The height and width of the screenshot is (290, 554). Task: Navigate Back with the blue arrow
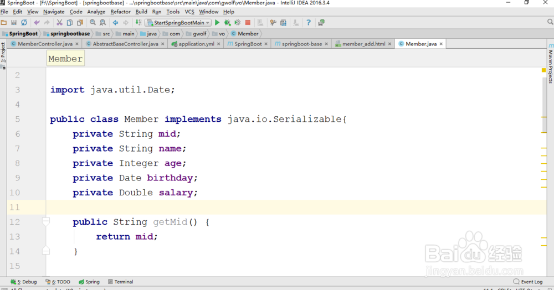coord(116,23)
